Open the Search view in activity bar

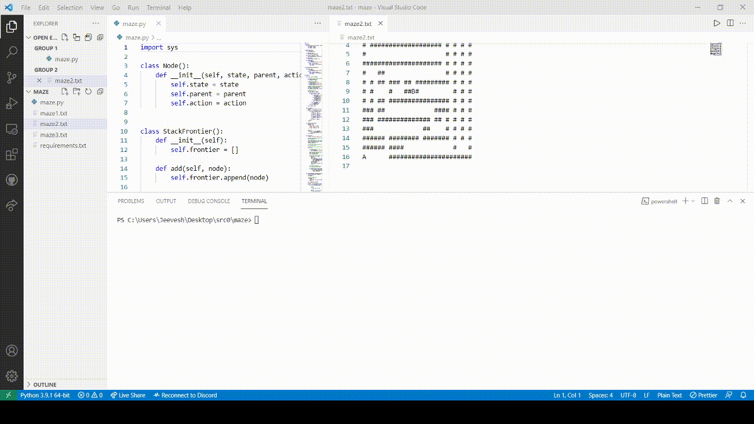11,52
